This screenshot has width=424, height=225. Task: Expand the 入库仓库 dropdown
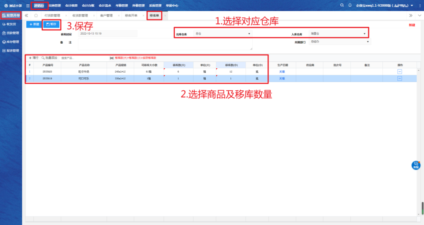[x=364, y=34]
